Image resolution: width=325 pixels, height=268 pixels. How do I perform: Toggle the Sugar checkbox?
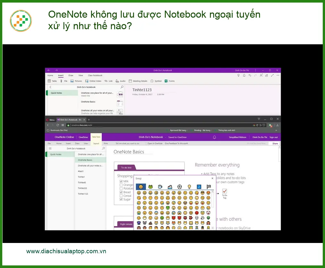pyautogui.click(x=121, y=199)
